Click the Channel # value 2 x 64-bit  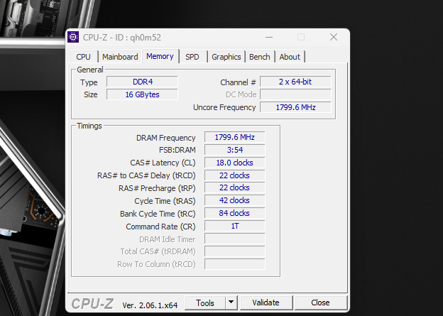pos(295,82)
